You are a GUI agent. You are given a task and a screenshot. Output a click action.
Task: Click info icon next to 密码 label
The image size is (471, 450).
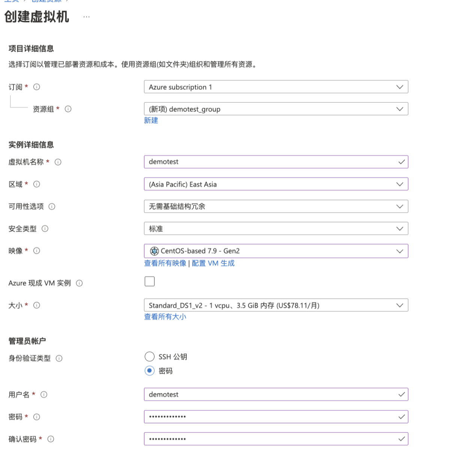click(x=37, y=417)
